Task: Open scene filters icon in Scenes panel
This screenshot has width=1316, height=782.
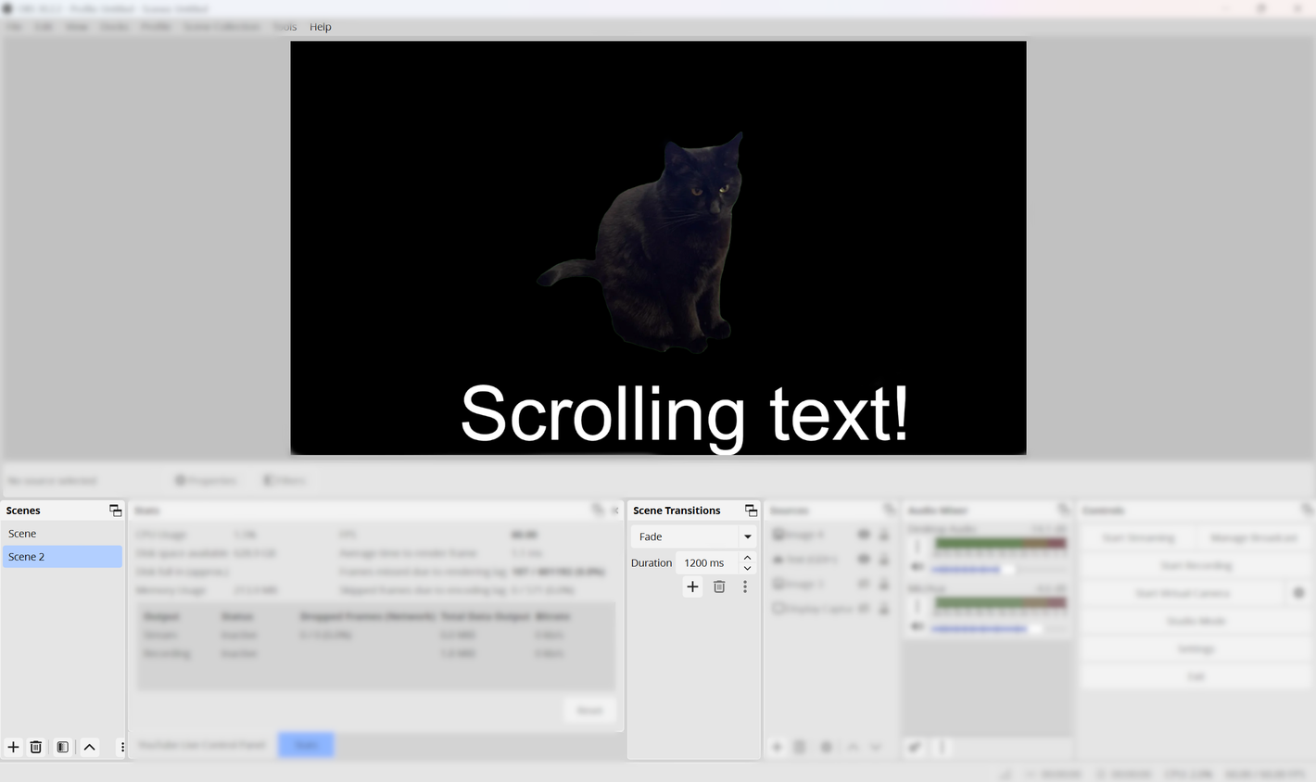Action: pyautogui.click(x=62, y=747)
